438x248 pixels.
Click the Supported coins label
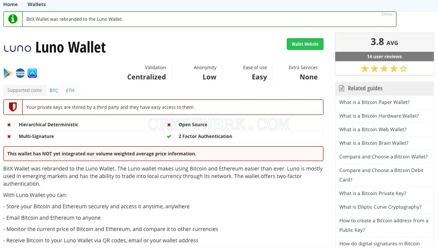(25, 90)
